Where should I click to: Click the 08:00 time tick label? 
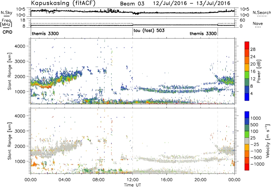click(99, 180)
